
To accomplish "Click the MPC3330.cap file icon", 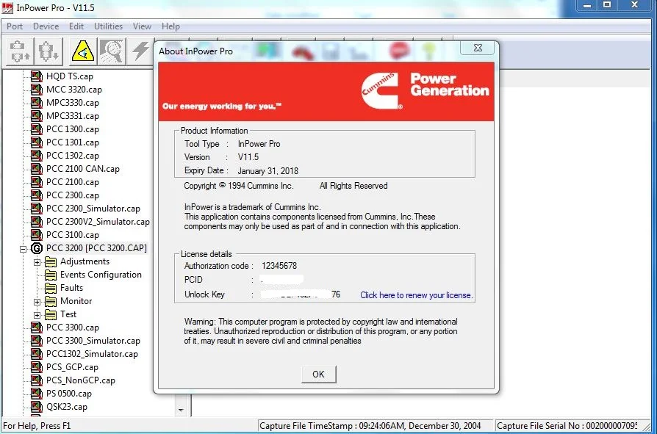I will (37, 103).
